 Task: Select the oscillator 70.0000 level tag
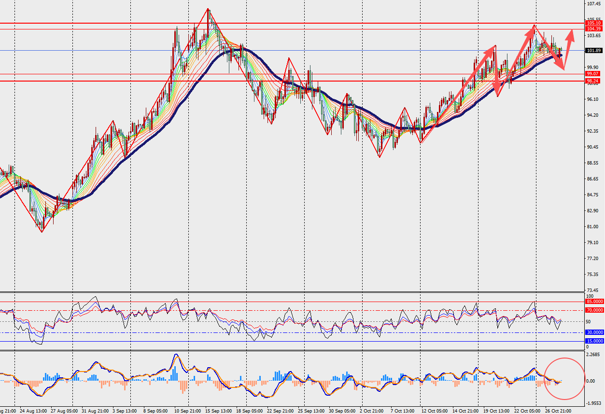pos(594,310)
